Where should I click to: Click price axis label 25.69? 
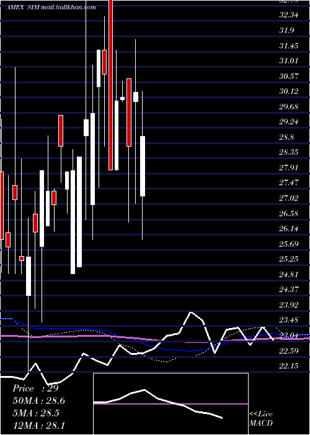[x=289, y=244]
